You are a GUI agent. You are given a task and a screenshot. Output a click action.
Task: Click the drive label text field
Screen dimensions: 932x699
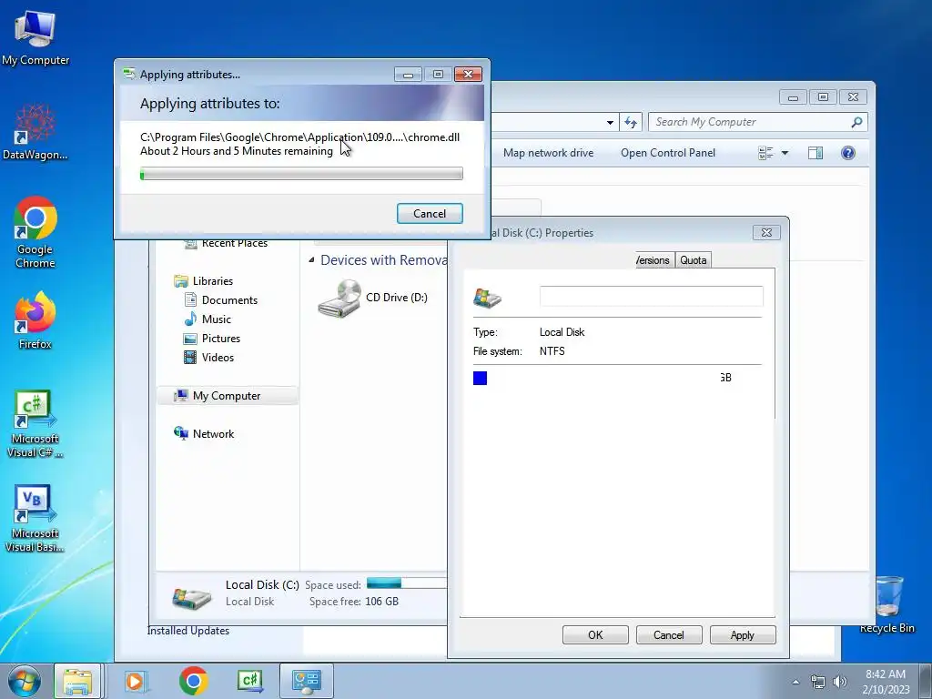tap(652, 297)
